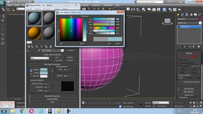Click the Get Material icon in Material Editor
Screen dimensions: 203x114
(x=29, y=47)
